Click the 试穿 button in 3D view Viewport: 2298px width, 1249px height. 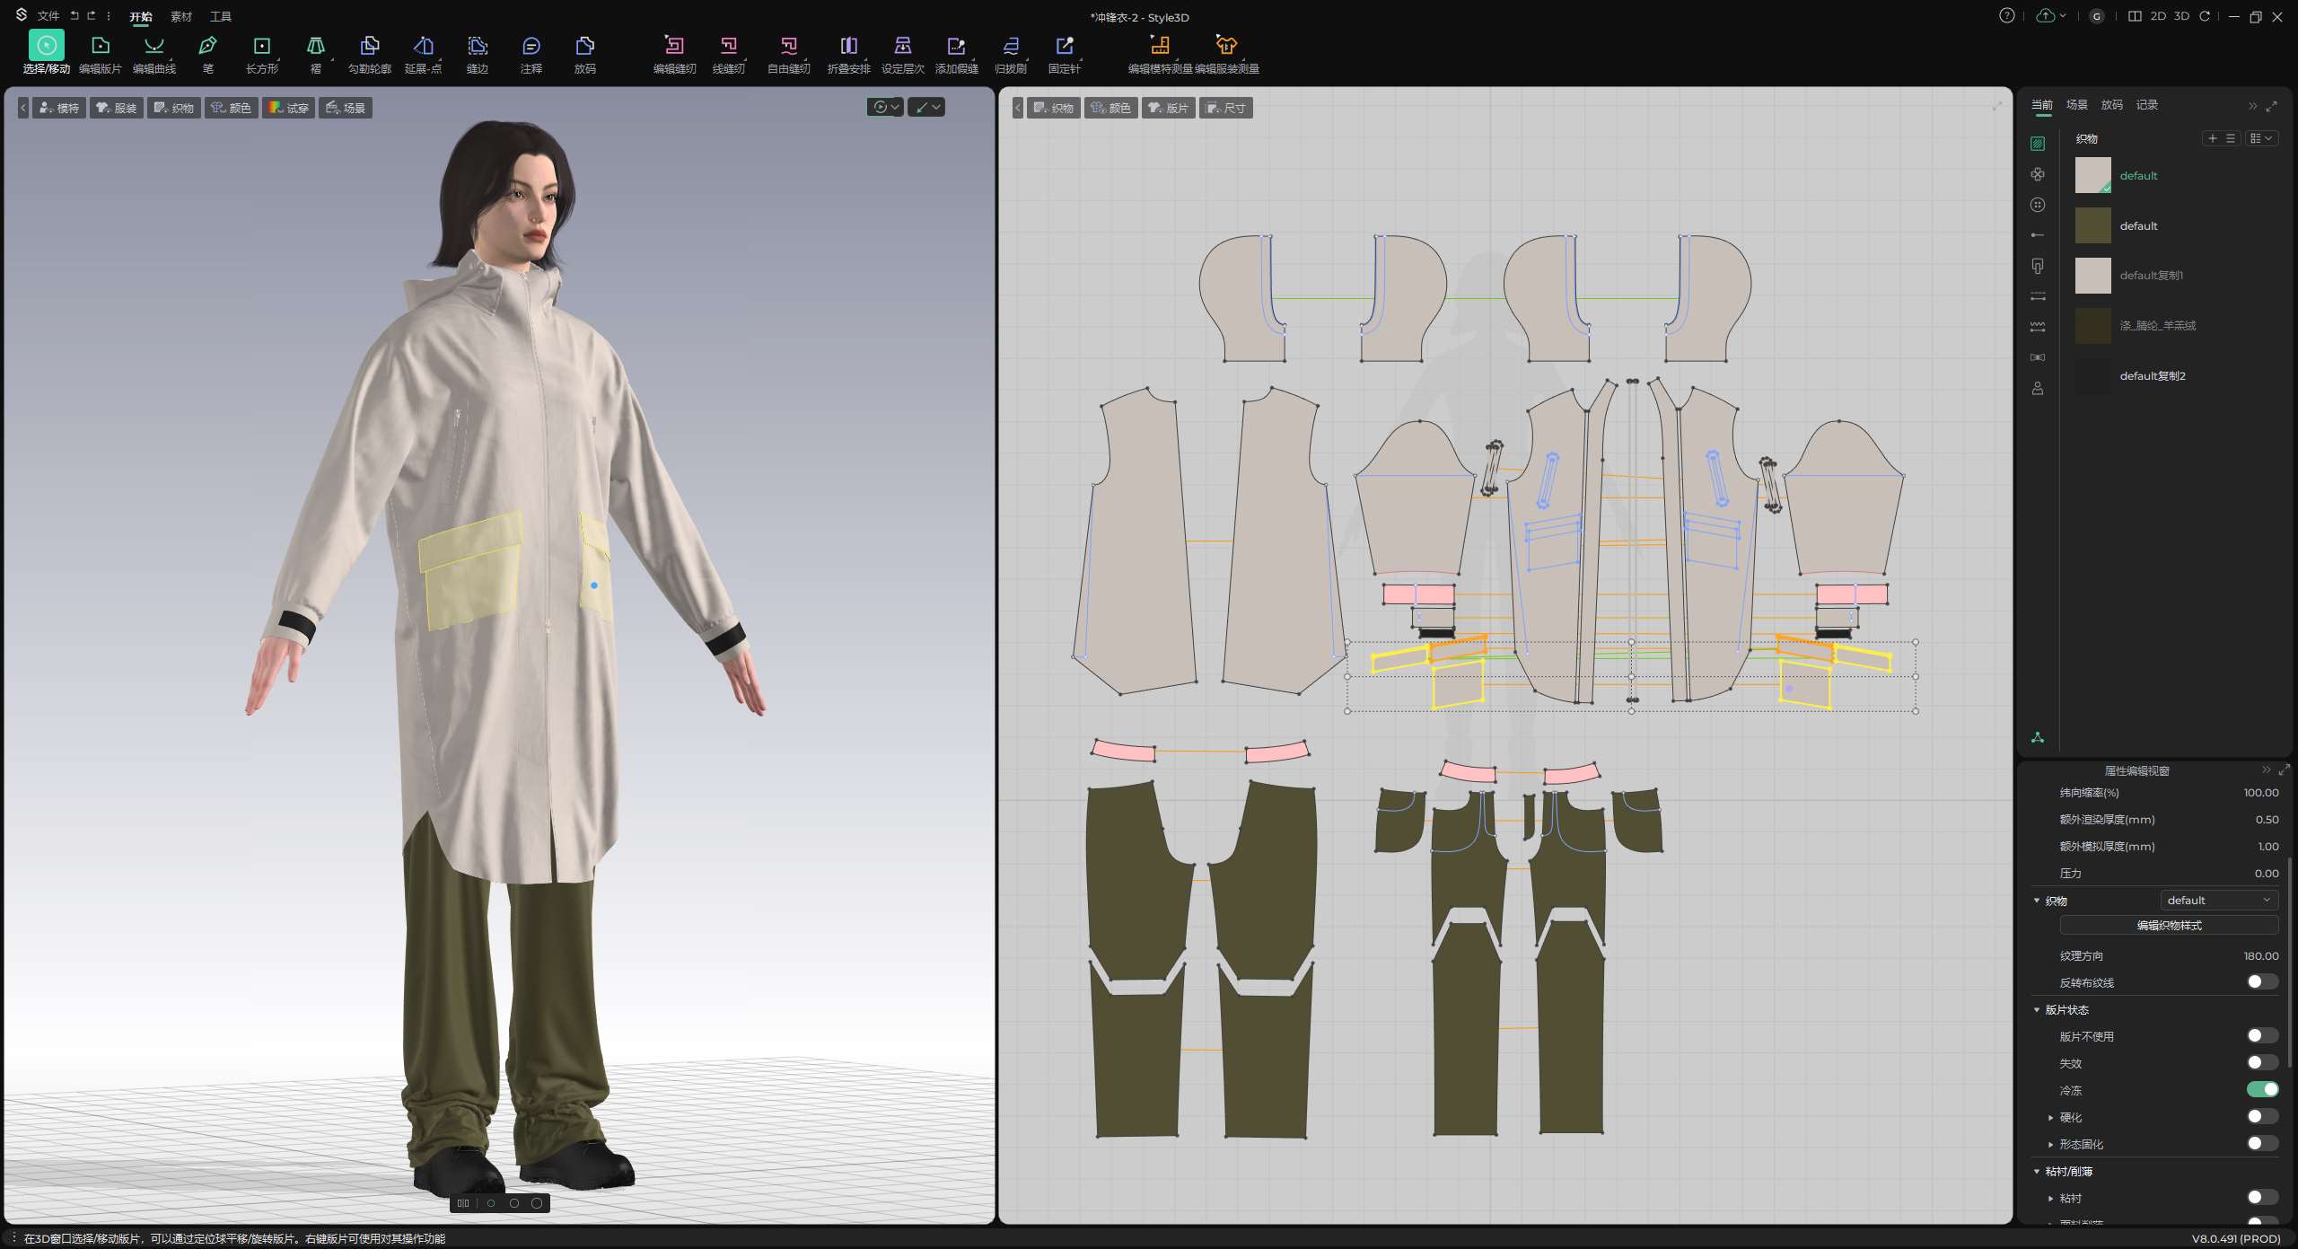coord(288,108)
